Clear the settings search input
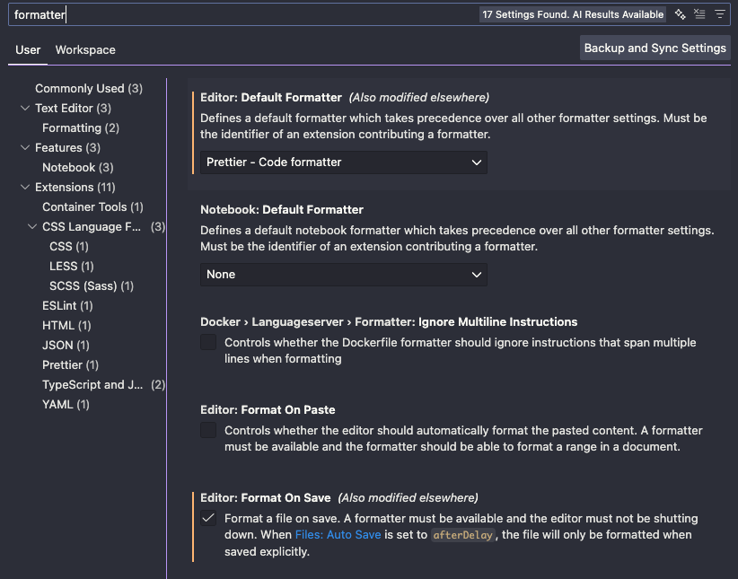 click(x=700, y=14)
